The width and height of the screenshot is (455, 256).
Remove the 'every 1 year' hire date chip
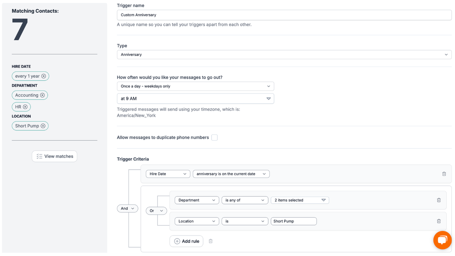[44, 76]
